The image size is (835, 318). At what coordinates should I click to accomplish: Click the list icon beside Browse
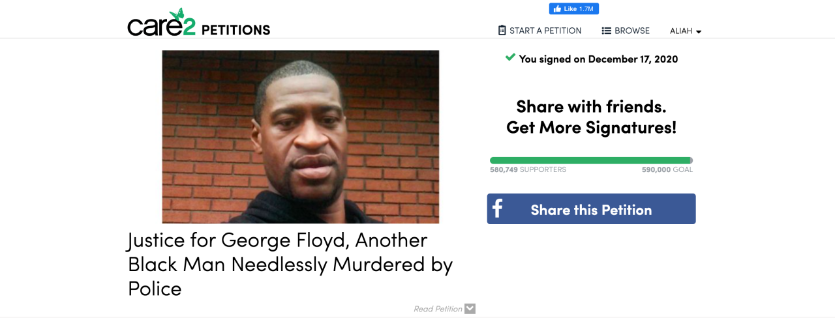coord(606,31)
